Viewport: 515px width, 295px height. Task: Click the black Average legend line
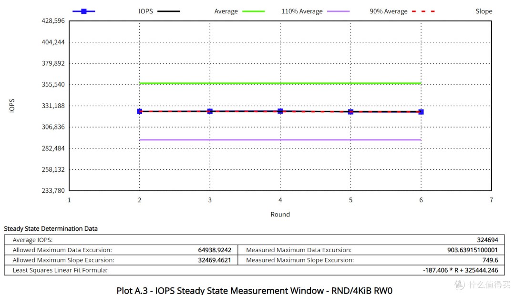tap(168, 11)
